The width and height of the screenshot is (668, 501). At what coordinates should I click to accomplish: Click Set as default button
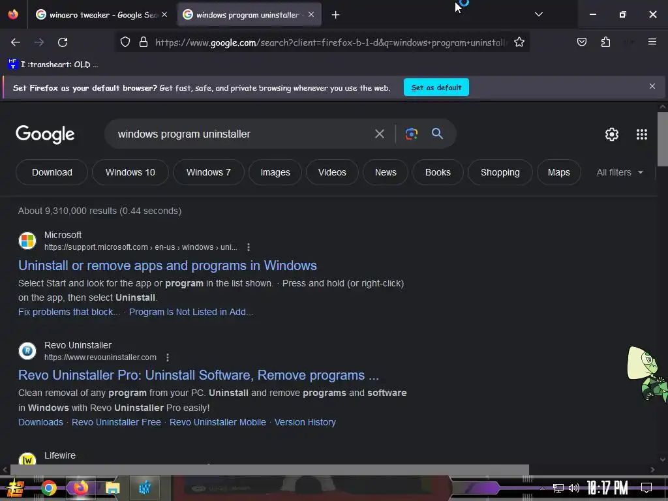[x=436, y=87]
